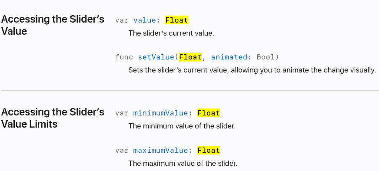
Task: Click the var keyword before maximumValue
Action: tap(122, 151)
